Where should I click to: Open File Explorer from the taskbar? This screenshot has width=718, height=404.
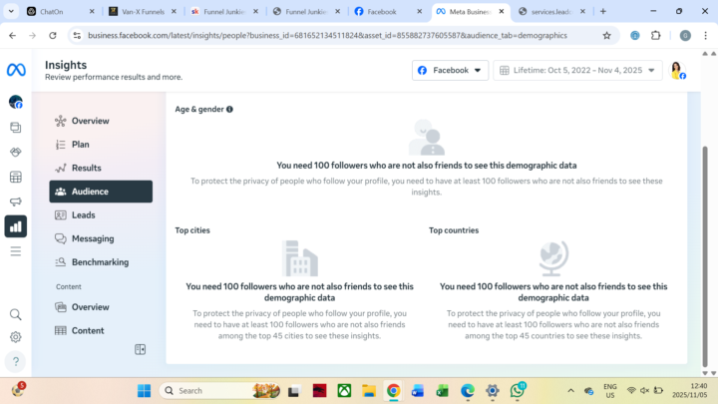369,391
